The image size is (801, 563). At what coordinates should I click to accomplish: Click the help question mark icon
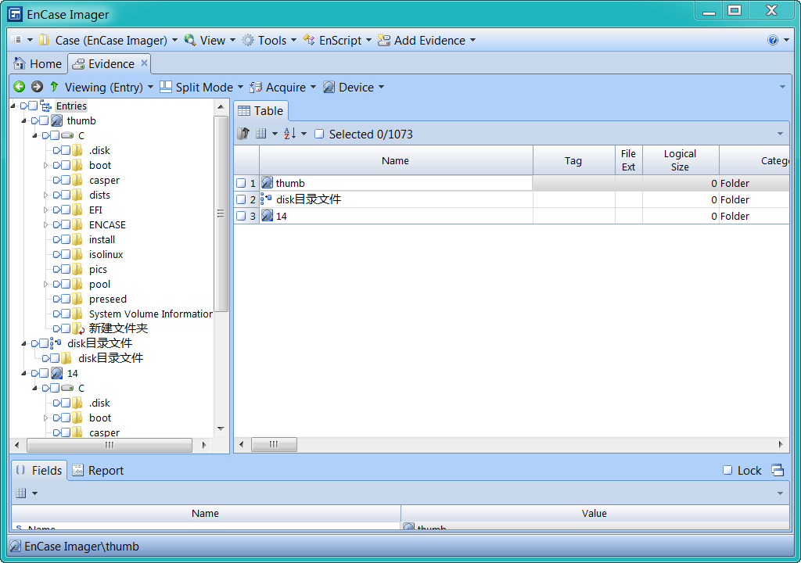pos(772,41)
